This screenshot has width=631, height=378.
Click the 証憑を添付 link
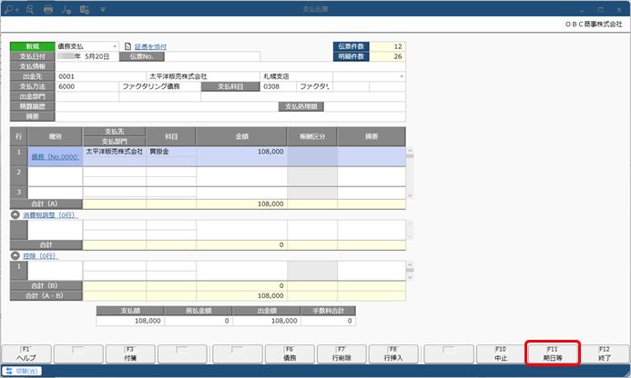pyautogui.click(x=150, y=46)
